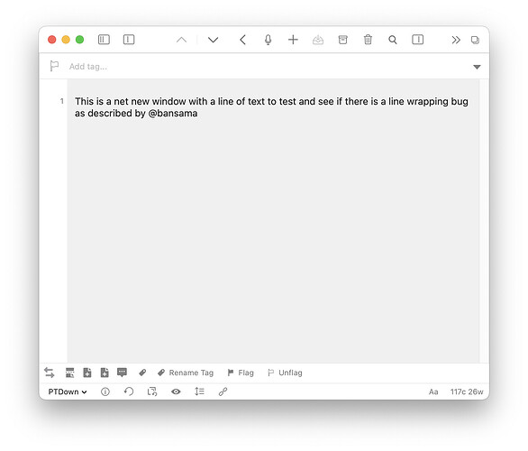Toggle the right action list sidebar
528x451 pixels.
pyautogui.click(x=417, y=40)
